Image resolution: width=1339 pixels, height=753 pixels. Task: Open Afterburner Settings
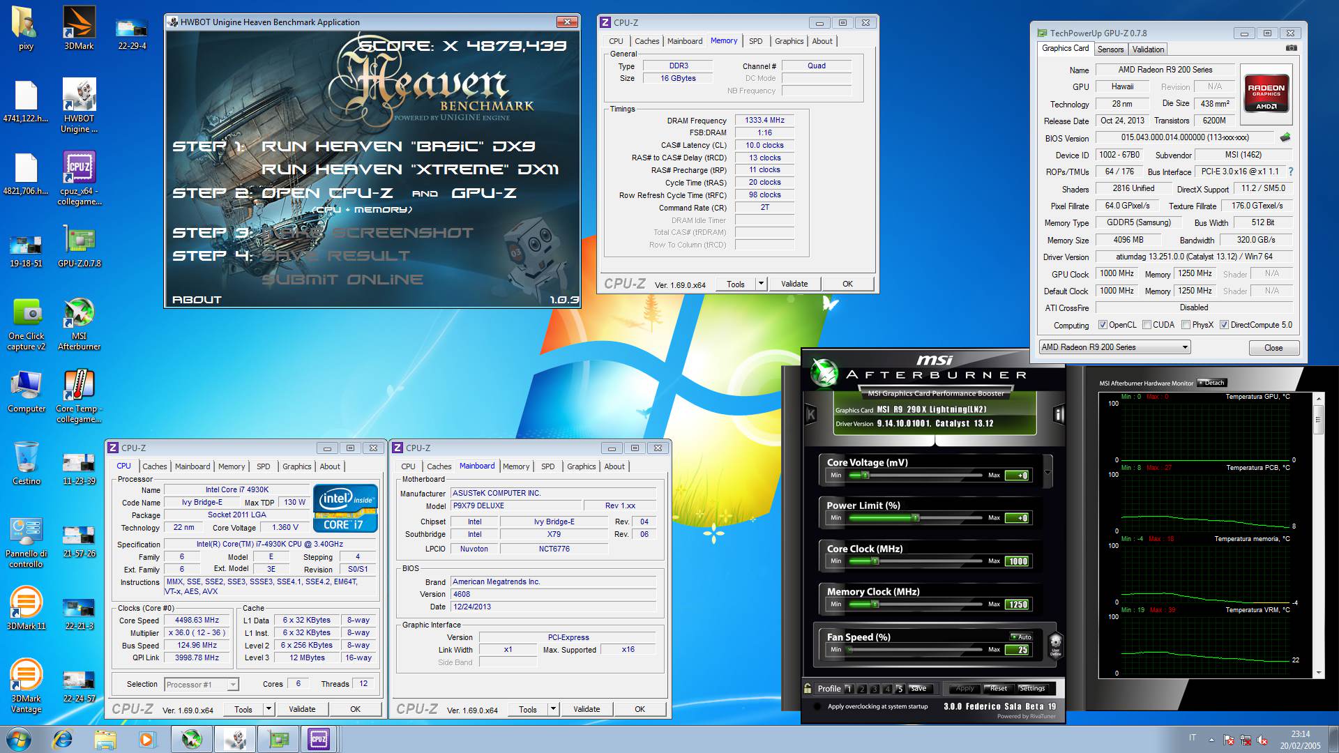tap(1031, 688)
